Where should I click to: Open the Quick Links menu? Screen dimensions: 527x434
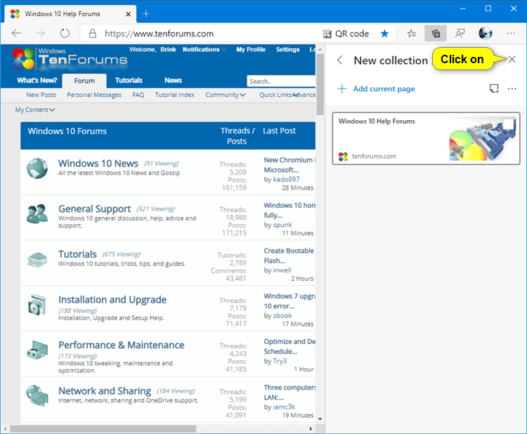275,95
